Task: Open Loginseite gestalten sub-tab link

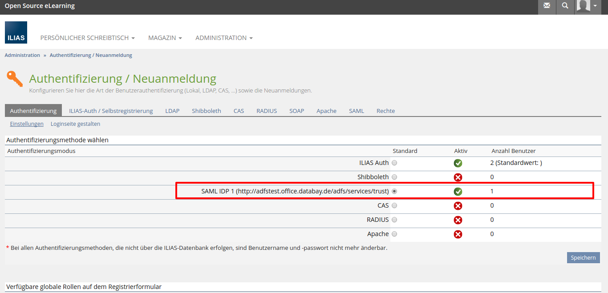Action: pyautogui.click(x=75, y=124)
